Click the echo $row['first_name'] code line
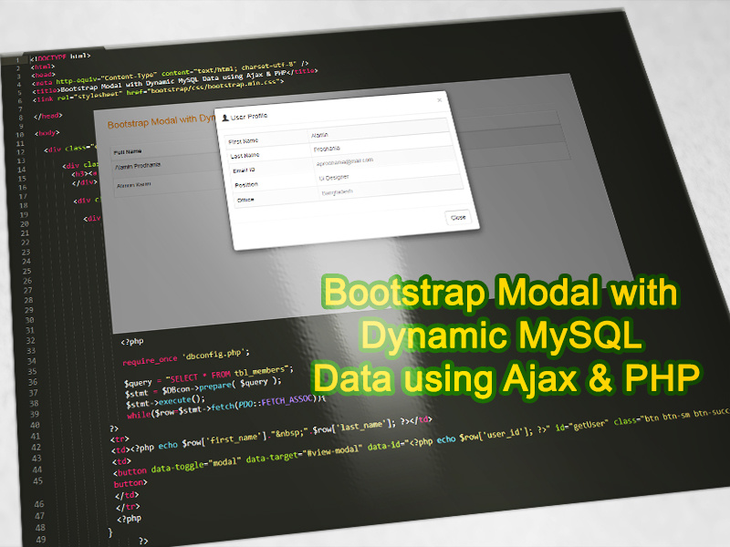This screenshot has height=547, width=730. tap(271, 435)
